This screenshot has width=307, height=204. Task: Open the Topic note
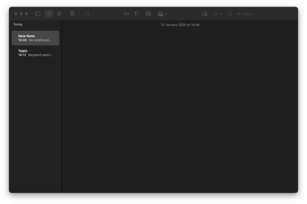tap(35, 53)
